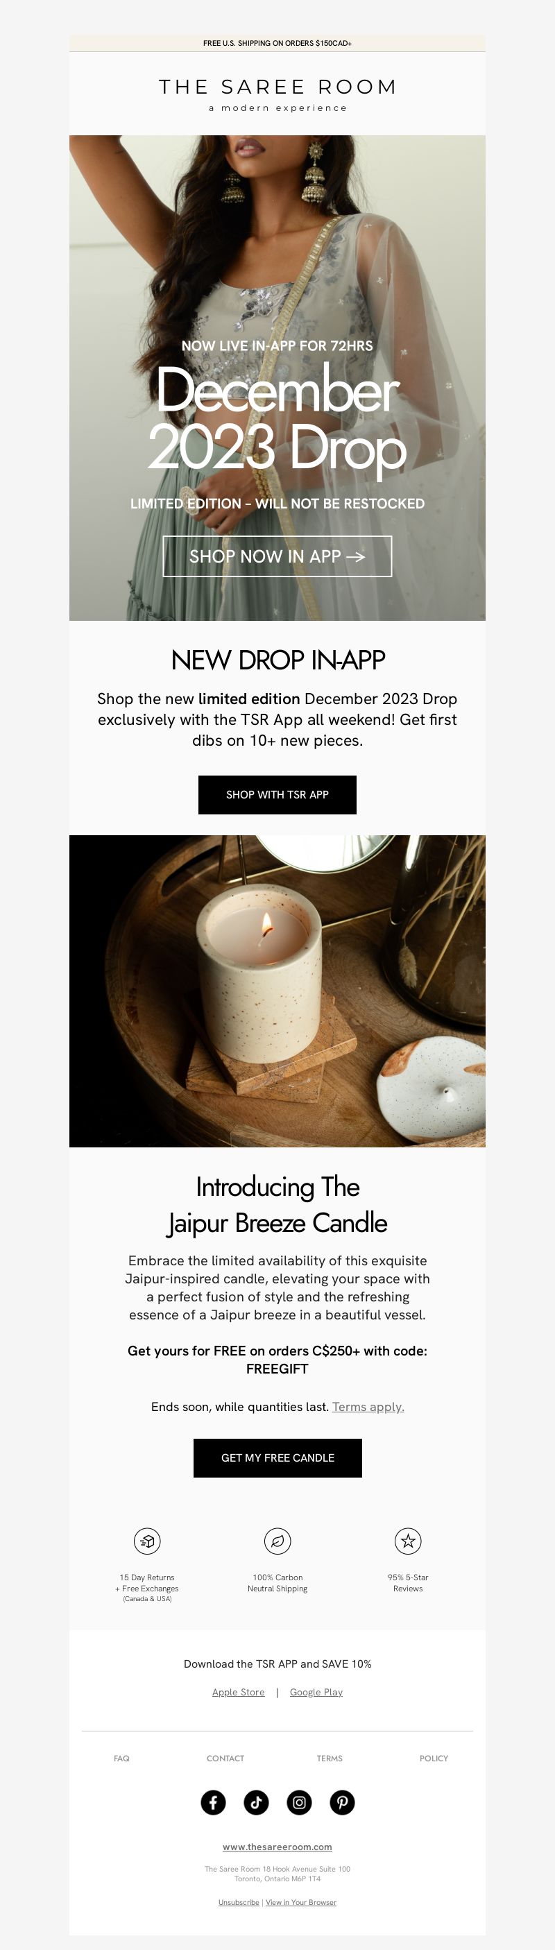Open the Pinterest social icon

pyautogui.click(x=342, y=1802)
